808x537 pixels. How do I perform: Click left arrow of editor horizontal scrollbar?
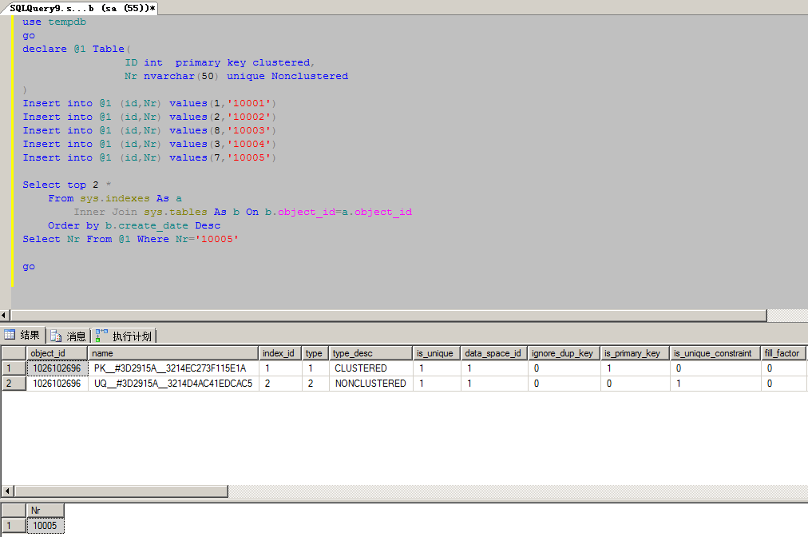coord(6,316)
